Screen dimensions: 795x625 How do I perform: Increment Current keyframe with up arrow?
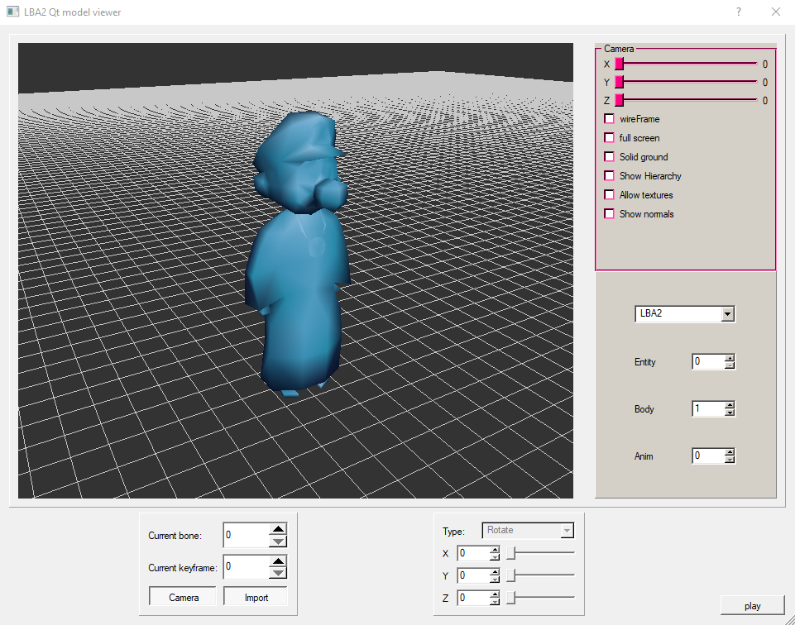click(x=278, y=561)
